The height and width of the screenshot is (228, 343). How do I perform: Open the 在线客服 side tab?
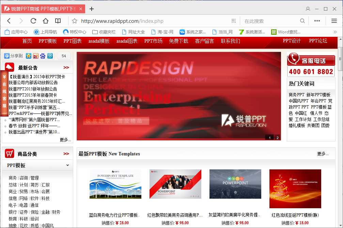tap(4, 93)
